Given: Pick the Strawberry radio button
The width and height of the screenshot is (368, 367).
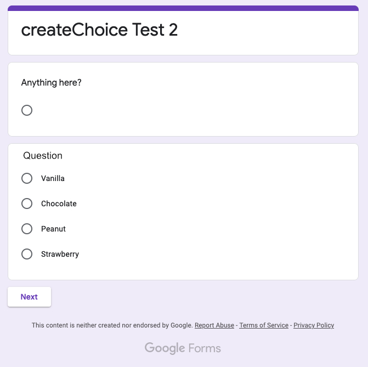Looking at the screenshot, I should click(x=27, y=254).
